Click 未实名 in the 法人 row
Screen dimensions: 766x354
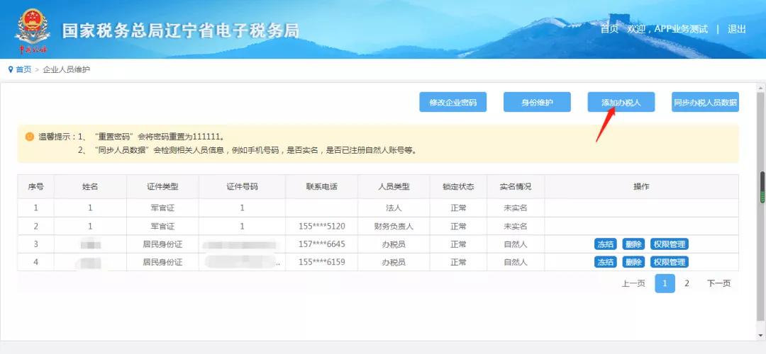(x=516, y=207)
